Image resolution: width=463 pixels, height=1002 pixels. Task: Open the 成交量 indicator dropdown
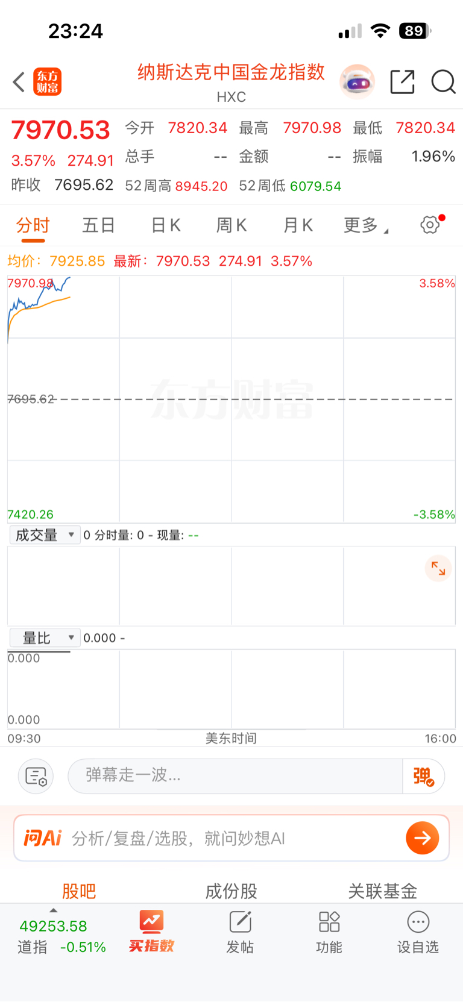pos(45,535)
